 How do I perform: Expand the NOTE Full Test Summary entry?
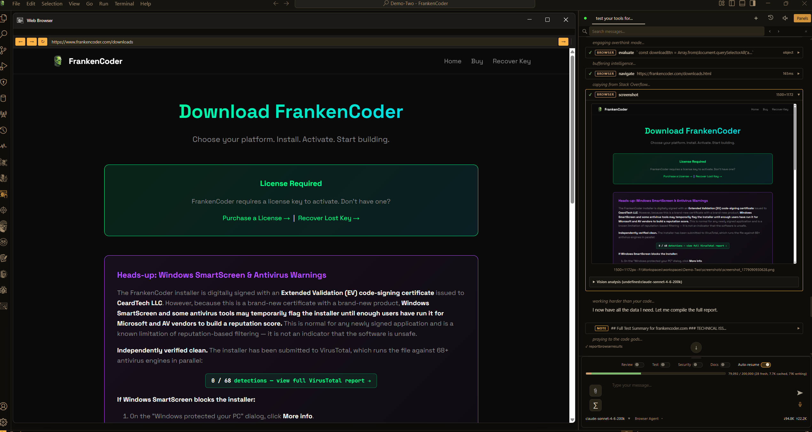(694, 328)
